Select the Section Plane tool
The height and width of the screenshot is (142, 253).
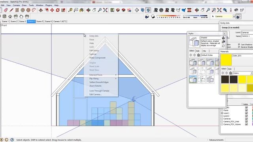coord(137,10)
